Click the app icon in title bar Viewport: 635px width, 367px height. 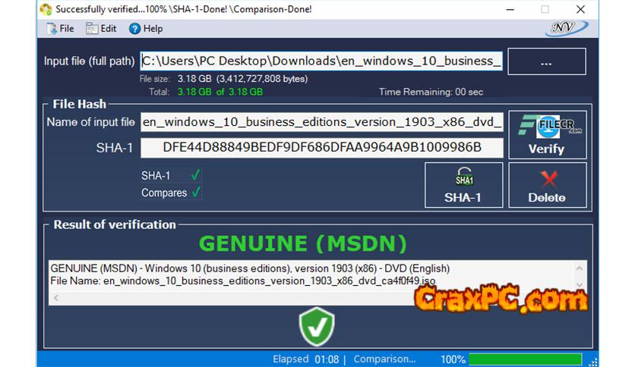tap(46, 9)
